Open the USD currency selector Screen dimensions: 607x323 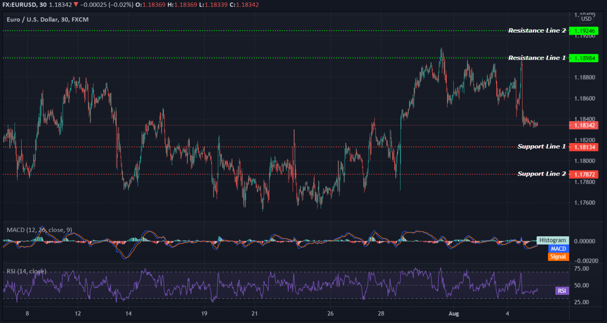(x=586, y=19)
